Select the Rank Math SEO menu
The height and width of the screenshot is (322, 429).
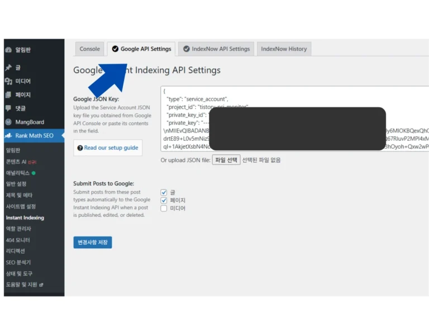click(34, 135)
